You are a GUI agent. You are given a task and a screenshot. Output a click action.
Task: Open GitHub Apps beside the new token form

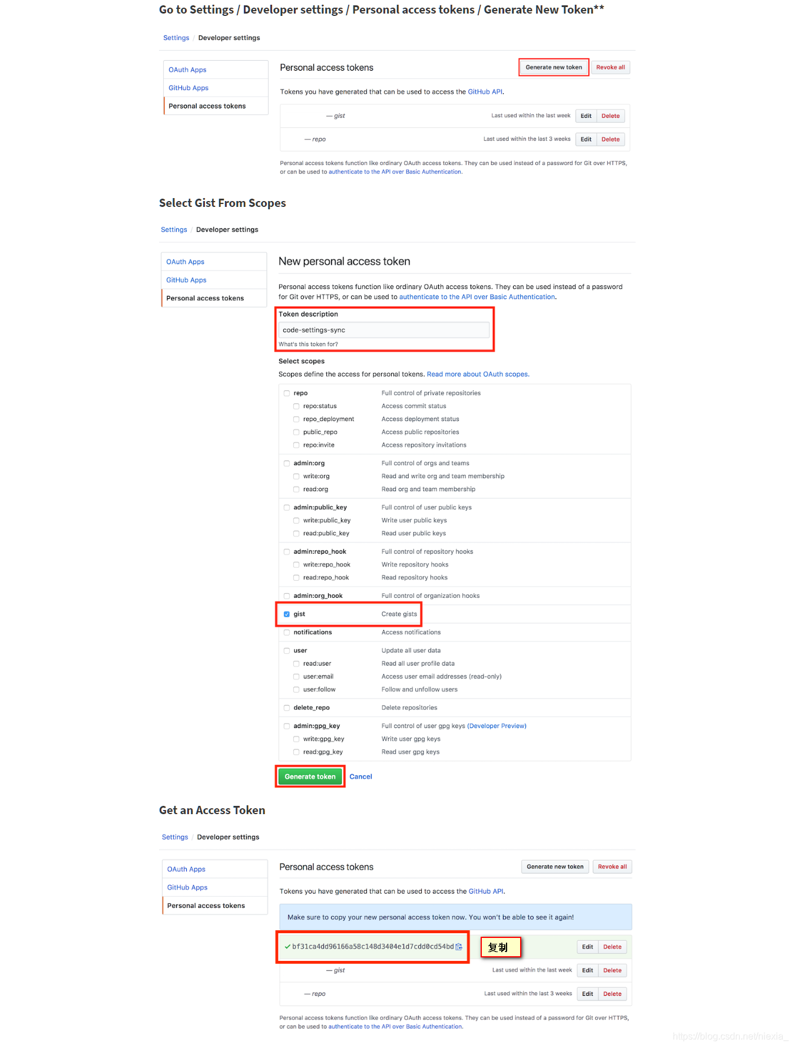[x=186, y=280]
